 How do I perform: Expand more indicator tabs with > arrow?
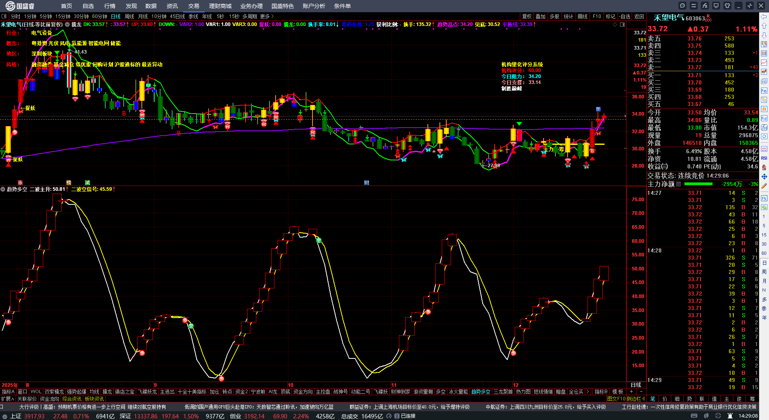coord(588,392)
